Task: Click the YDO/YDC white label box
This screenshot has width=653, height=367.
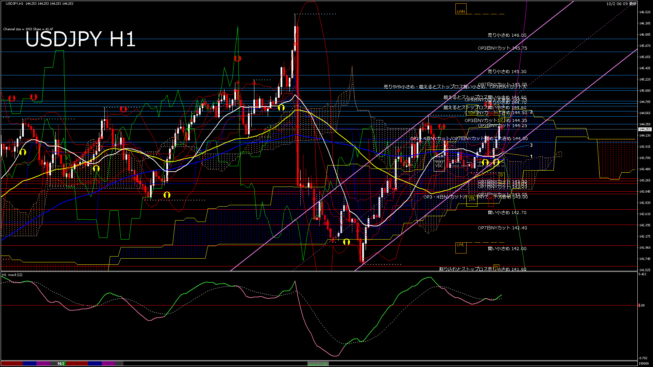Action: (439, 164)
